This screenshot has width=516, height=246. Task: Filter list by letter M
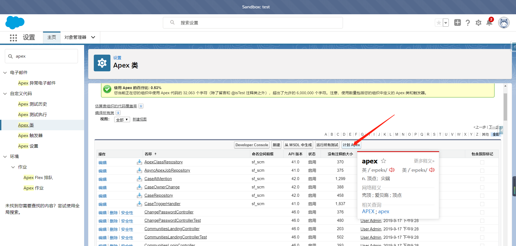coord(397,134)
